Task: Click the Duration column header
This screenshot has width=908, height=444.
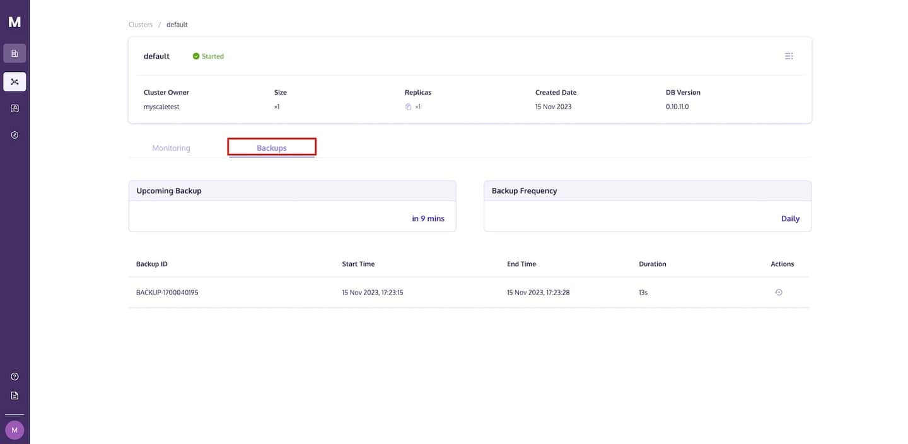Action: pyautogui.click(x=653, y=264)
